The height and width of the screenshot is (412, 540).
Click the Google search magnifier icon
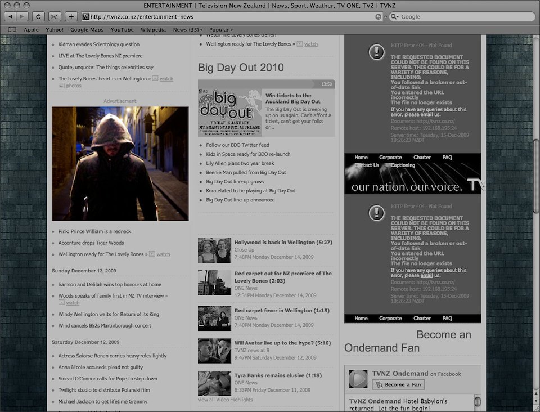(x=394, y=16)
